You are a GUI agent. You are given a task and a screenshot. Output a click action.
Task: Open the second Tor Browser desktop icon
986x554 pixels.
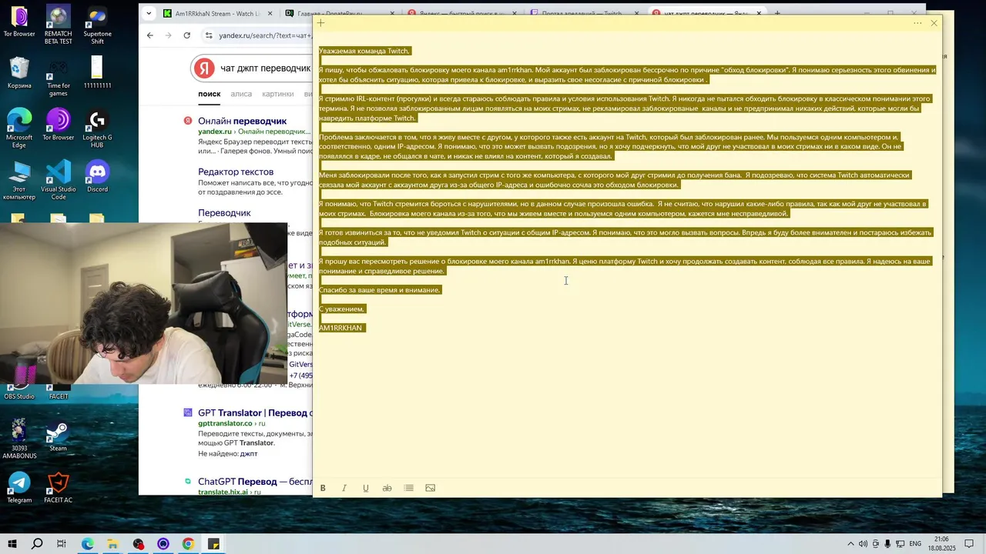[58, 124]
